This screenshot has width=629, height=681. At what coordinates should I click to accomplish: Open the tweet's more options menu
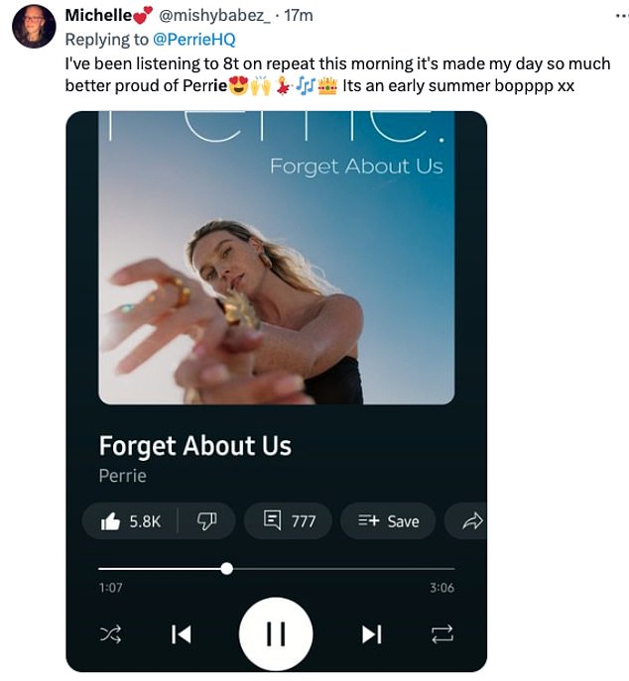(622, 16)
